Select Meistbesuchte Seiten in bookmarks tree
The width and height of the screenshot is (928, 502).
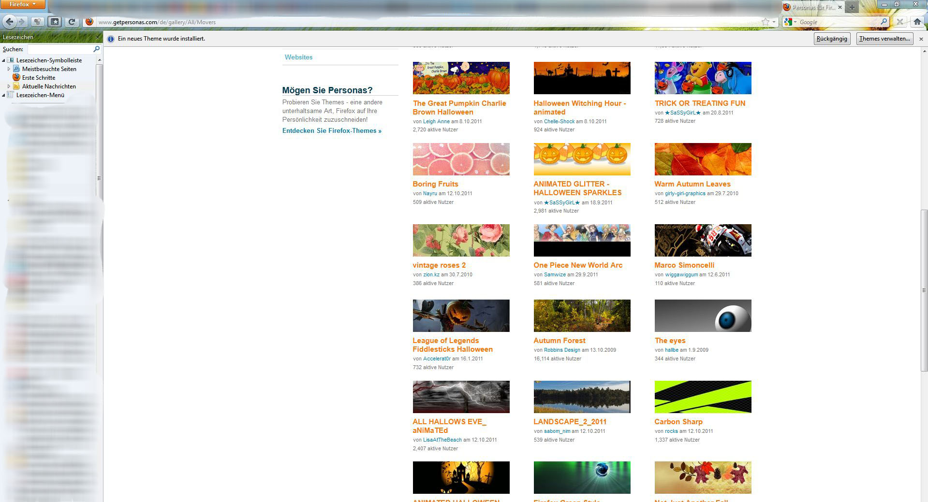49,69
